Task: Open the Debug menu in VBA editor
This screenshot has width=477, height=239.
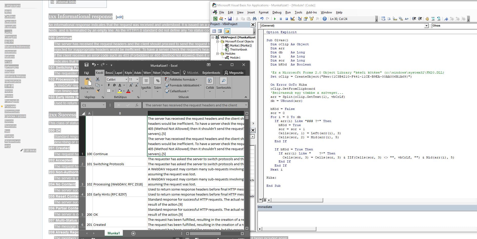Action: [x=277, y=12]
